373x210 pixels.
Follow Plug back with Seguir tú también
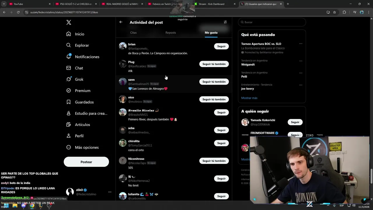214,64
